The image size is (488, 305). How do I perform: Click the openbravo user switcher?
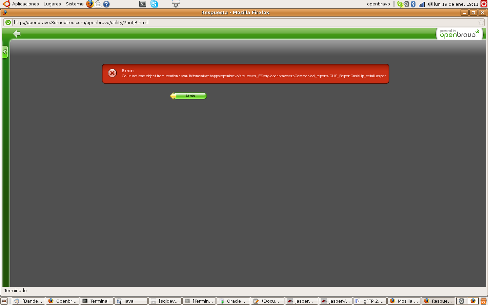point(379,4)
